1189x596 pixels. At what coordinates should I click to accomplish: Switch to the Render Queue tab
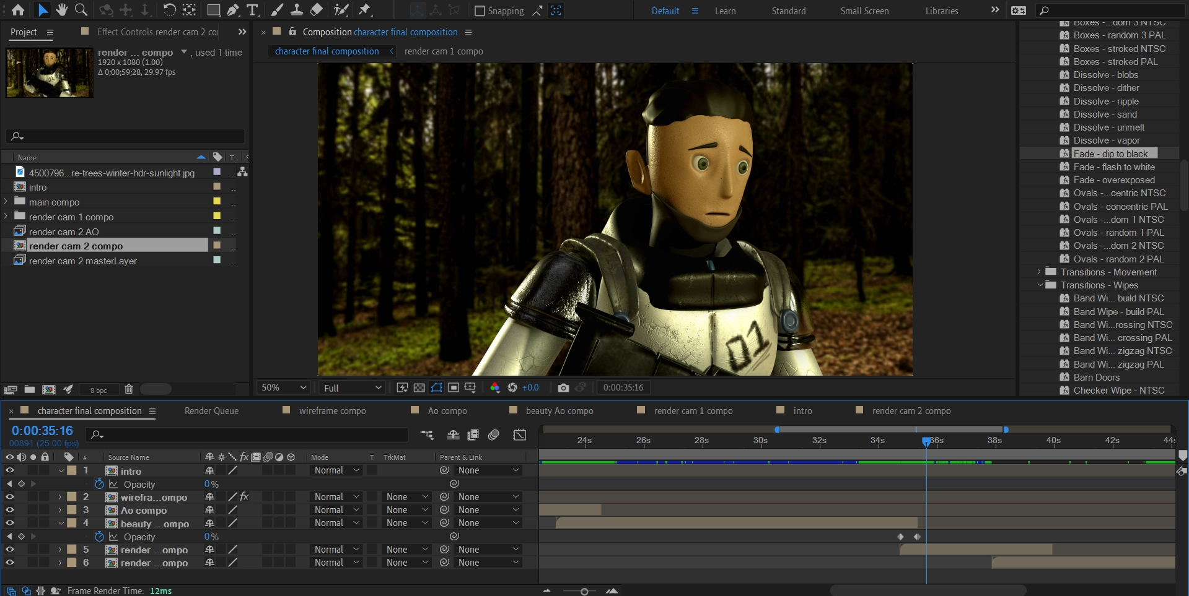pyautogui.click(x=211, y=411)
